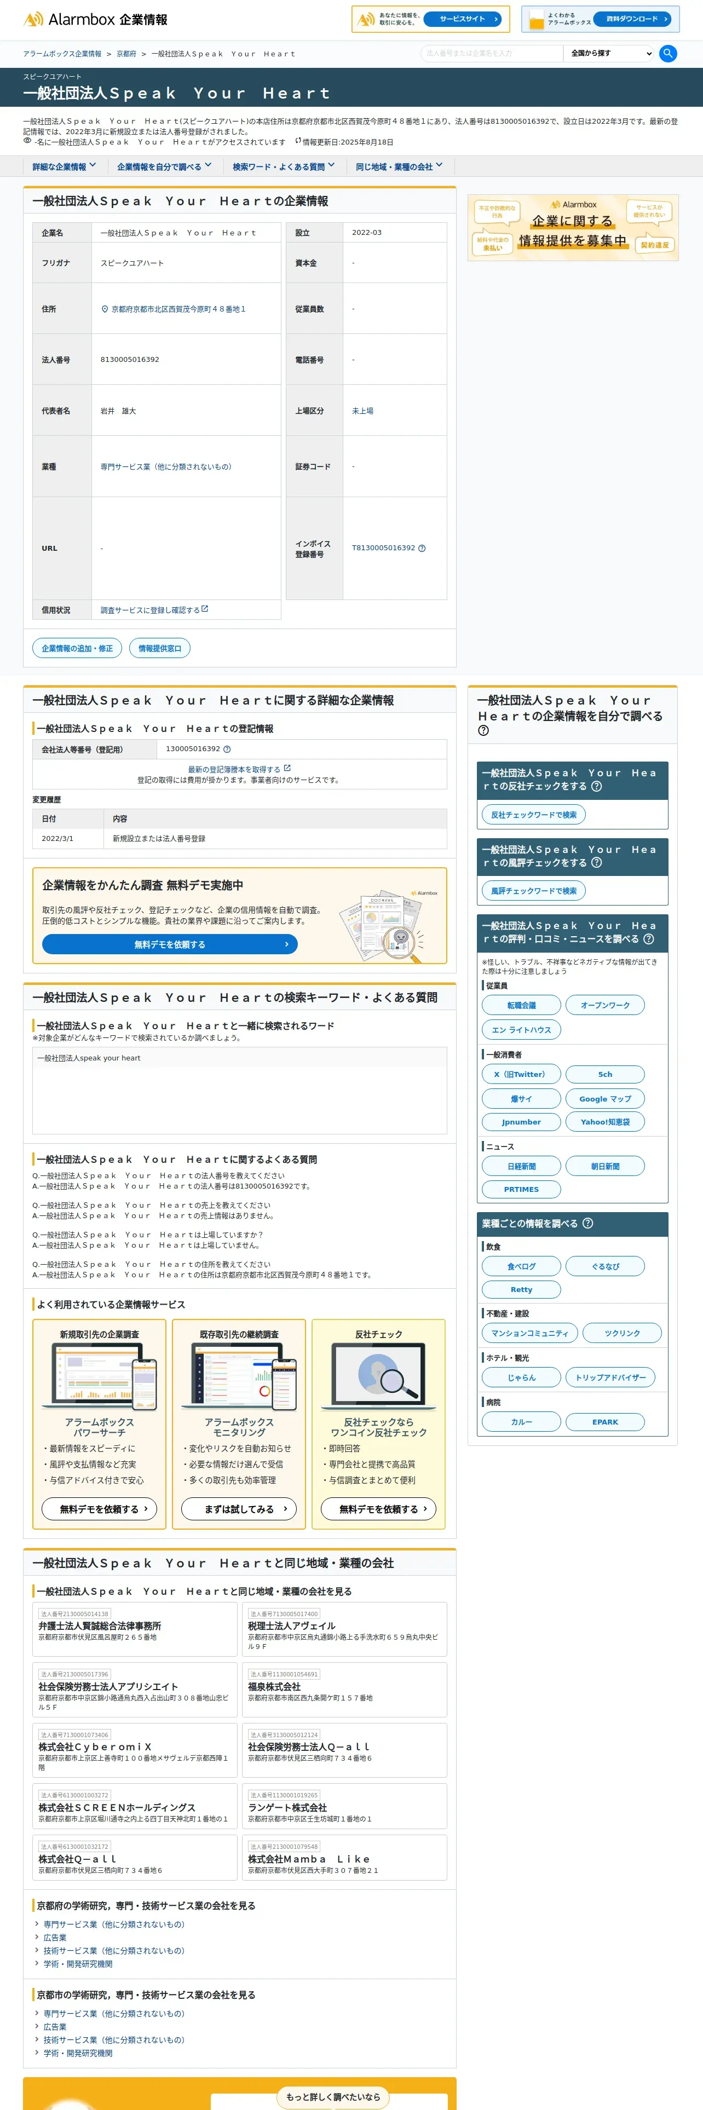Expand the 企業情報を自分で調べる menu
This screenshot has height=2110, width=703.
(x=164, y=166)
